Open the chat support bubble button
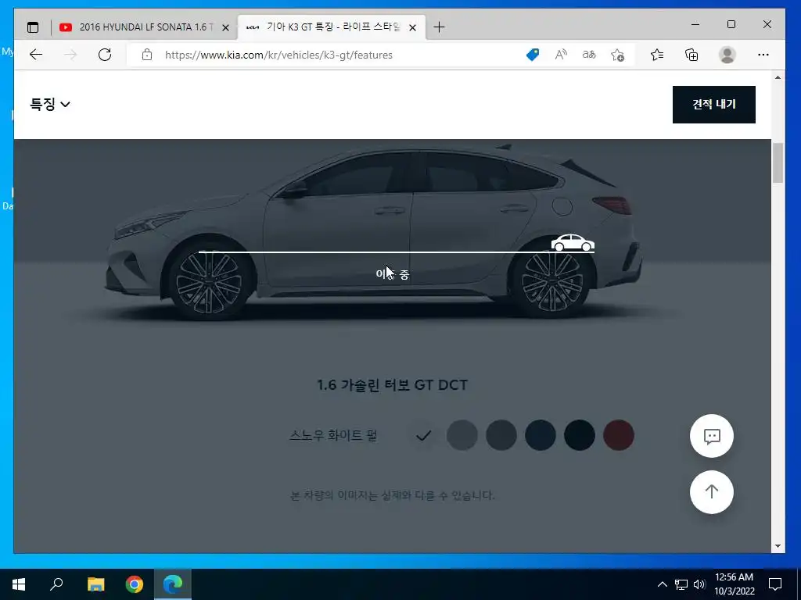 click(712, 436)
